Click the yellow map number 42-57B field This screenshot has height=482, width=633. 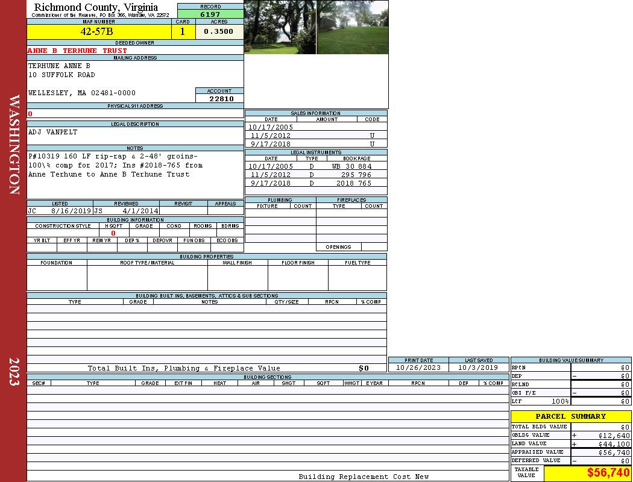click(98, 32)
